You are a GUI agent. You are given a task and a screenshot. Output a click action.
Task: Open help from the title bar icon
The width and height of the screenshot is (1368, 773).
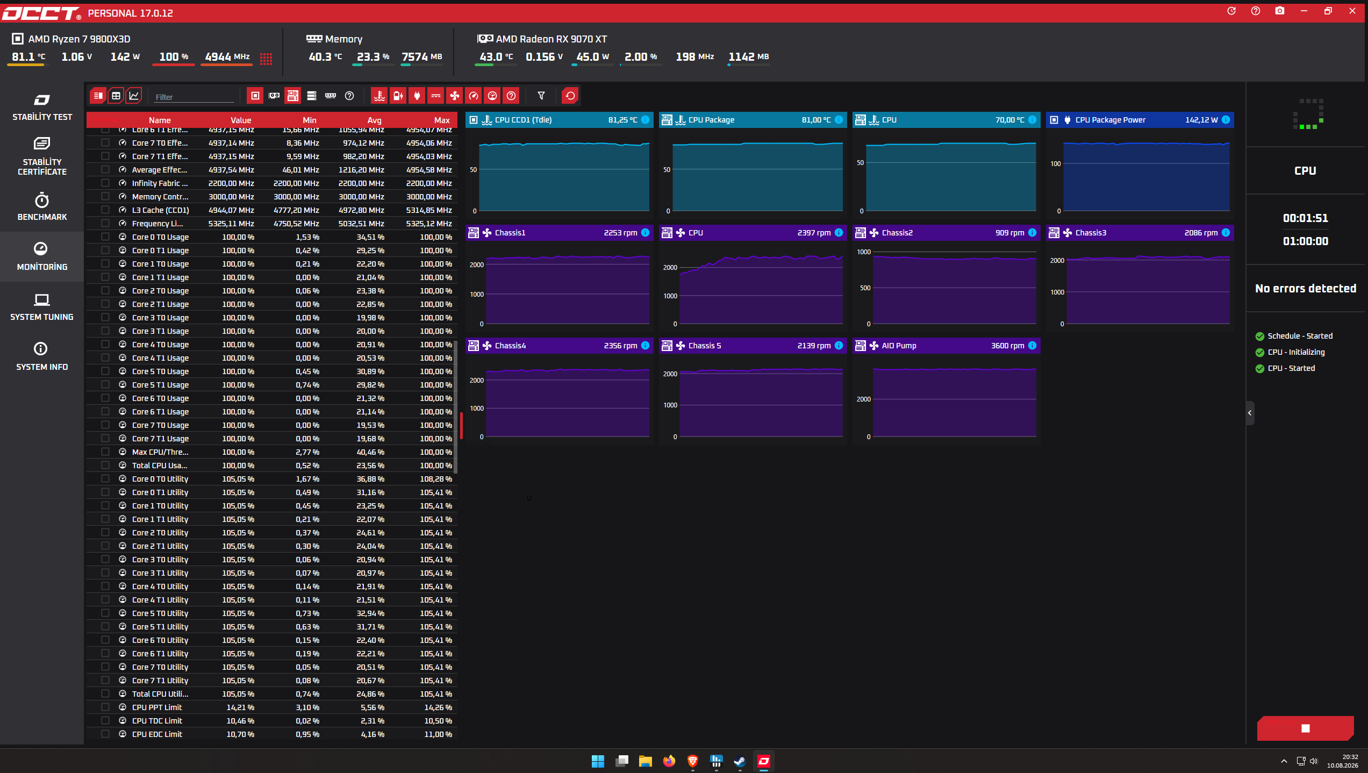1256,11
